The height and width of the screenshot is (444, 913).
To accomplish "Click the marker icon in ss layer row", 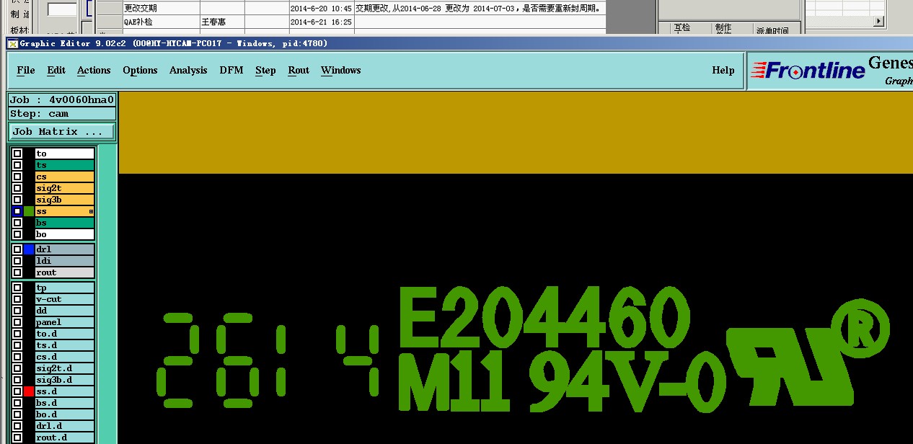I will [92, 211].
